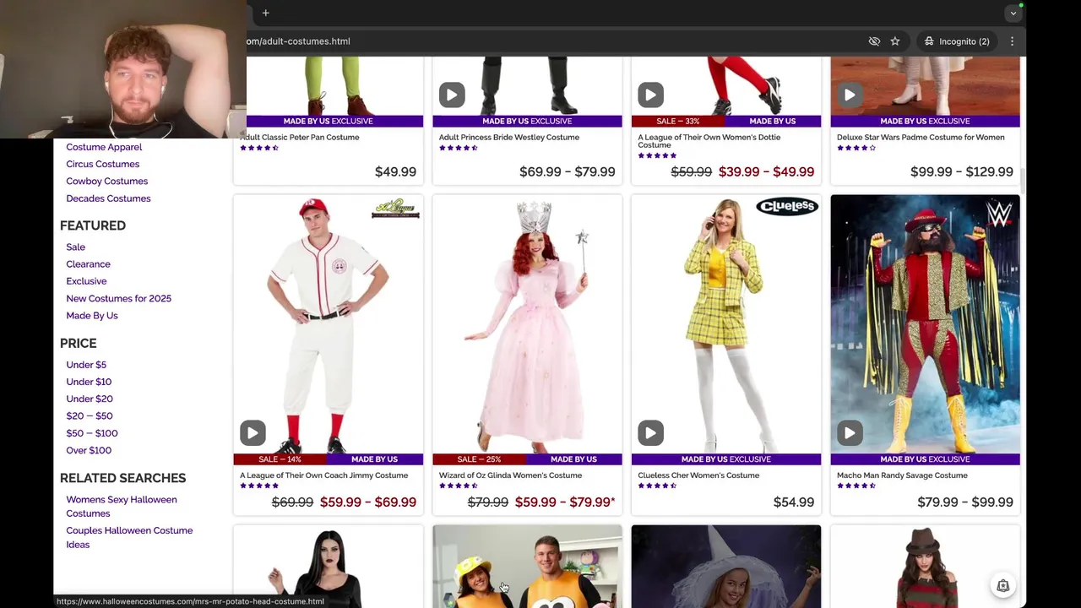
Task: Select price filter $50 – $100
Action: tap(91, 433)
